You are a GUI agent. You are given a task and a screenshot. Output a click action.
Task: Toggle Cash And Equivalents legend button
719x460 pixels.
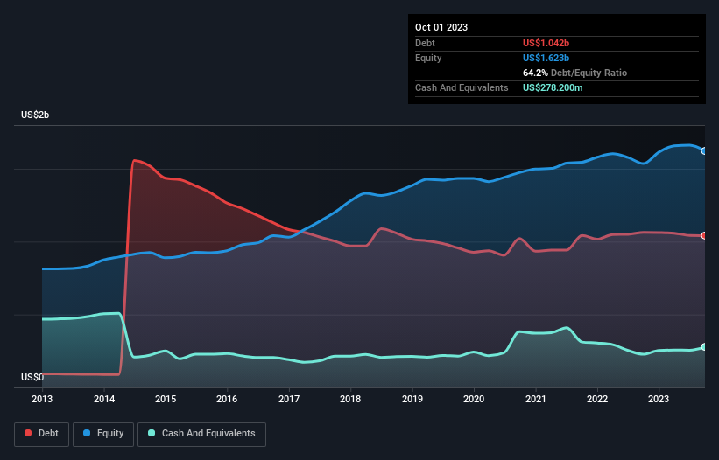tap(201, 434)
